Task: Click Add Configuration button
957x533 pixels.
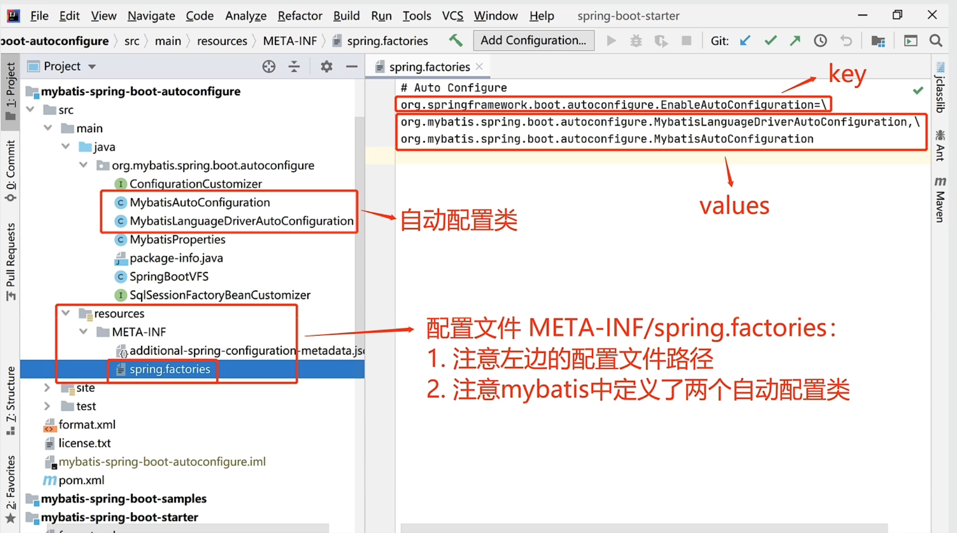Action: pos(533,41)
